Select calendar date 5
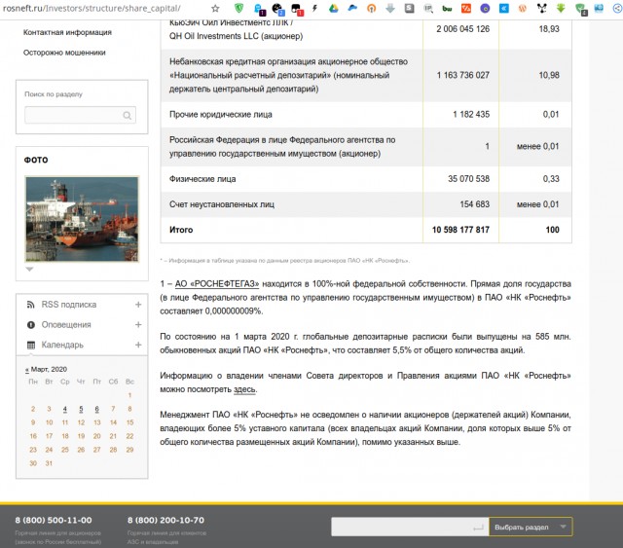 pos(81,409)
